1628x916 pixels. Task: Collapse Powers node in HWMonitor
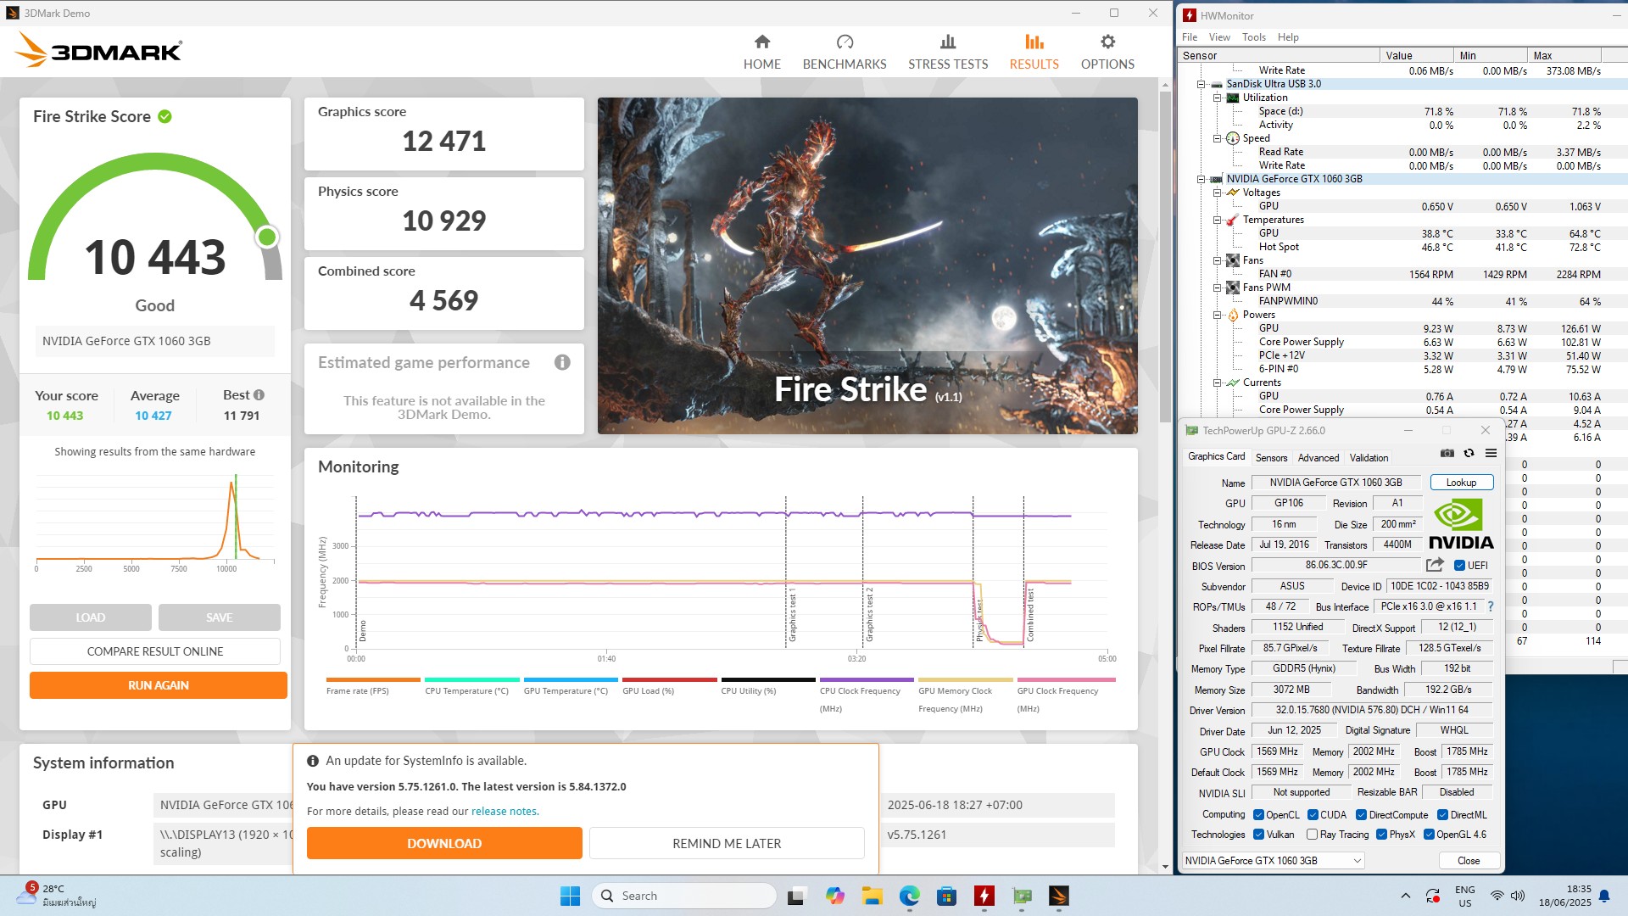click(x=1217, y=315)
